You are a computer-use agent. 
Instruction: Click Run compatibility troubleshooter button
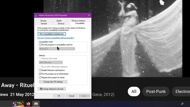click(52, 34)
